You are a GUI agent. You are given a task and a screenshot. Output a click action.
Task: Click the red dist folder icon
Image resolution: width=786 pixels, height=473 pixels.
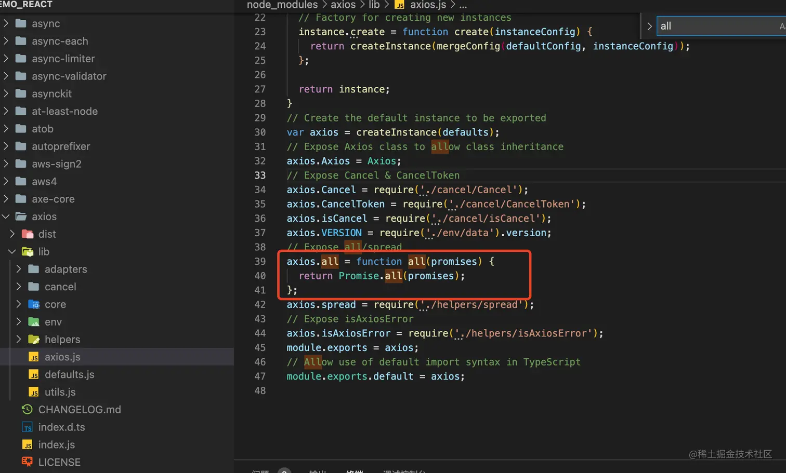pos(28,234)
